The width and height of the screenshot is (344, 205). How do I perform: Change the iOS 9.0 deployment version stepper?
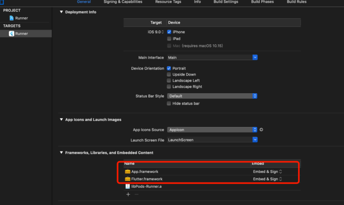pyautogui.click(x=163, y=32)
